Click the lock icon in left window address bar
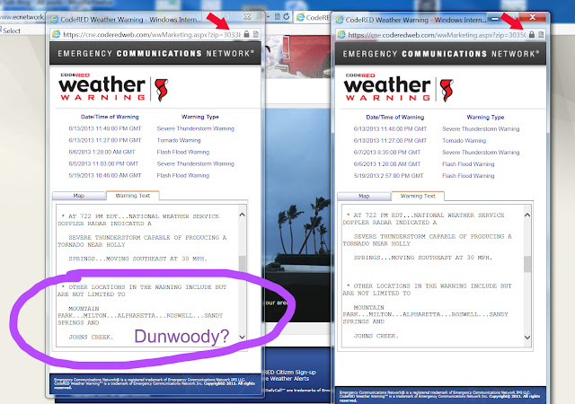The image size is (575, 404). [x=246, y=34]
